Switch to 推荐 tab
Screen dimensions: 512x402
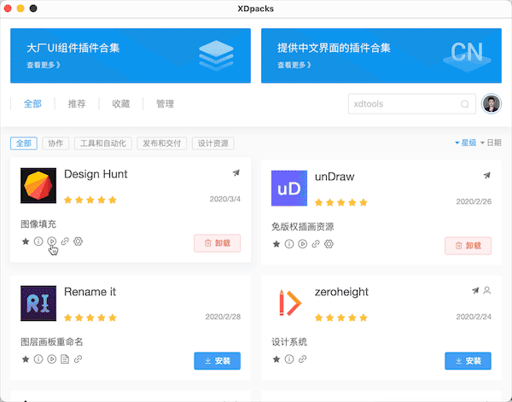pyautogui.click(x=77, y=104)
